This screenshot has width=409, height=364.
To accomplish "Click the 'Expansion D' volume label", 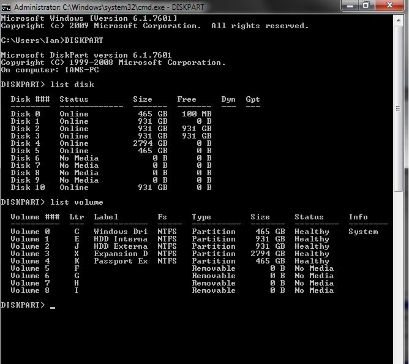I will 121,254.
